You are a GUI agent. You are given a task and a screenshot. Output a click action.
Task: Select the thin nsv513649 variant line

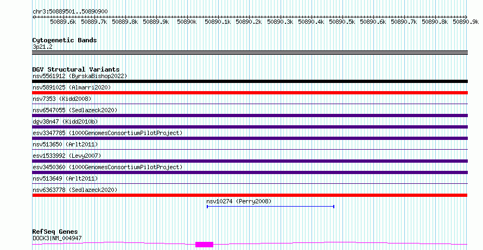click(x=250, y=184)
